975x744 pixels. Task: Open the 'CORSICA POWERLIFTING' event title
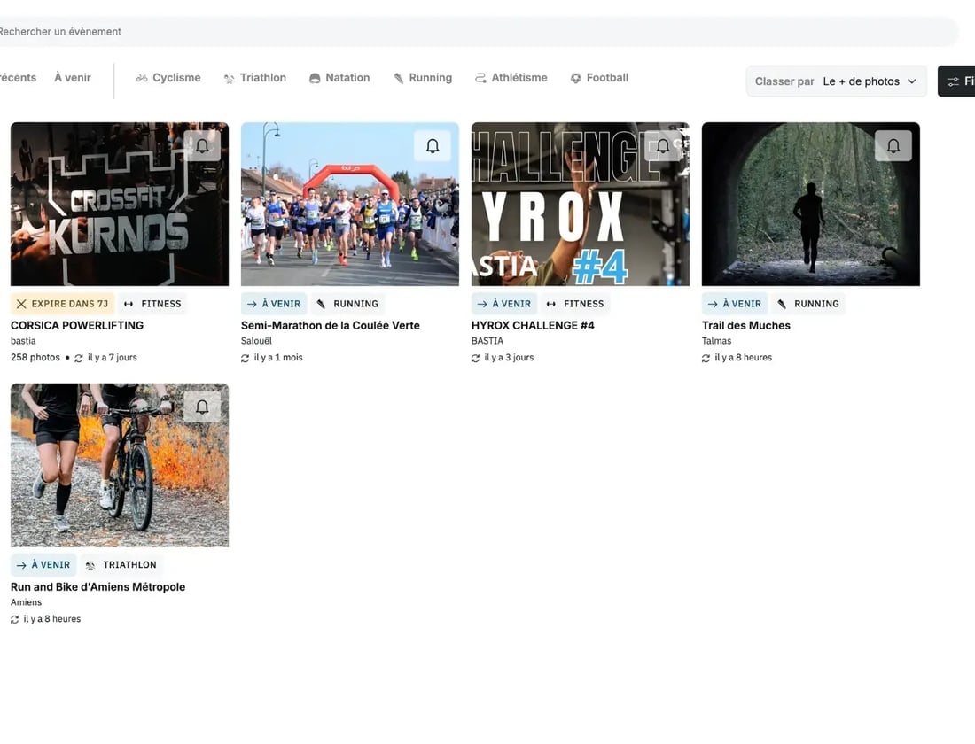(x=77, y=326)
